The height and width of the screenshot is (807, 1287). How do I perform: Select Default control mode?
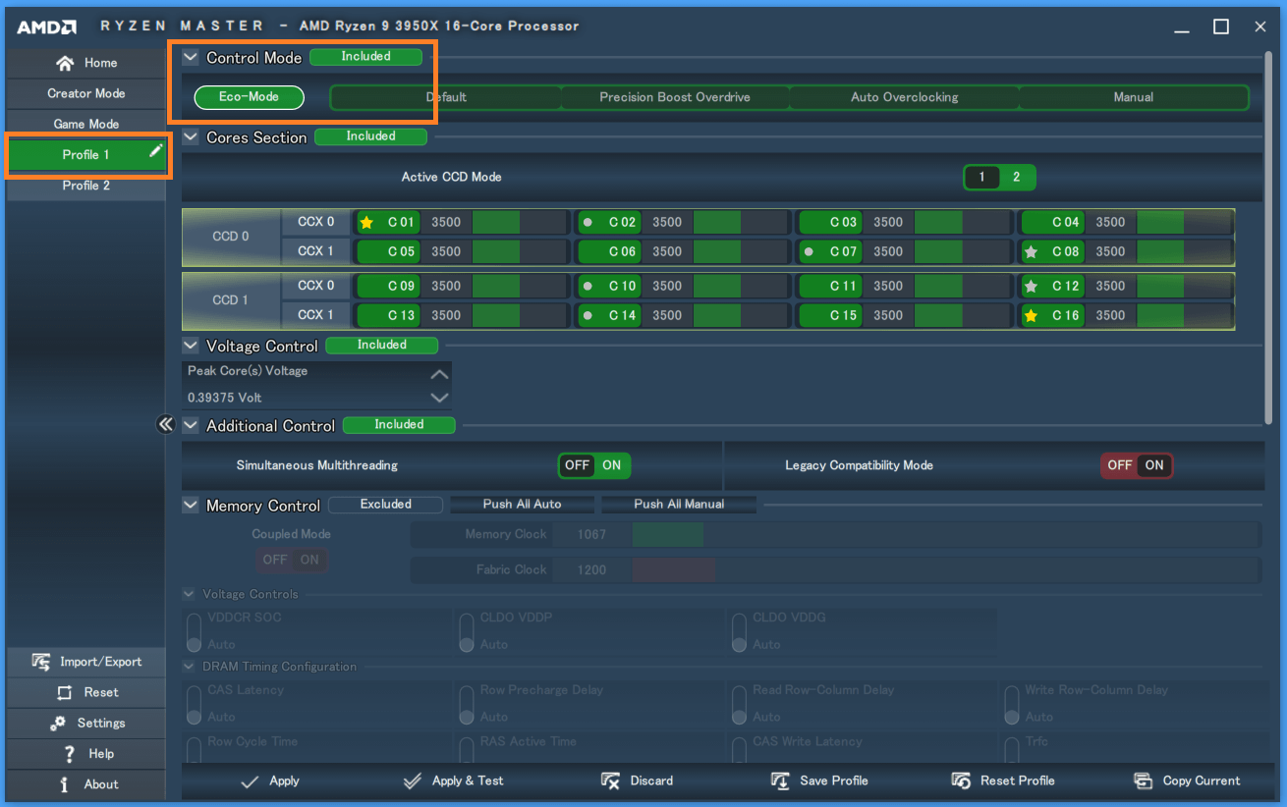click(446, 97)
